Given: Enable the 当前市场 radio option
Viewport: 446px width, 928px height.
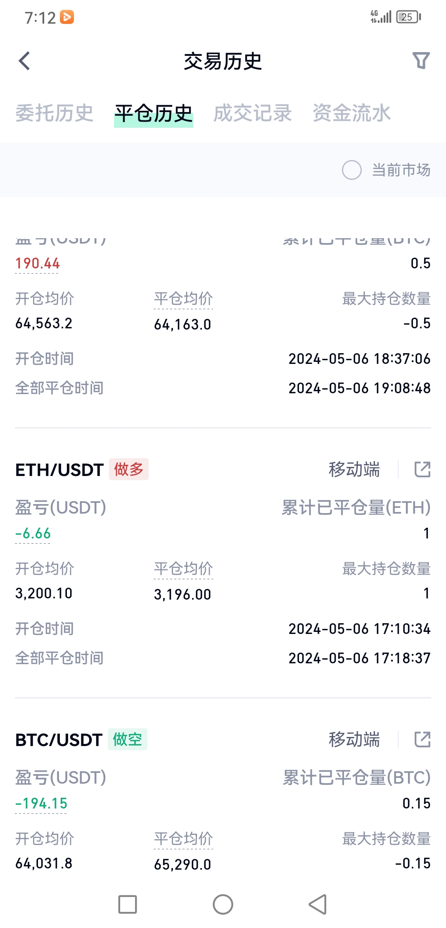Looking at the screenshot, I should [x=352, y=170].
